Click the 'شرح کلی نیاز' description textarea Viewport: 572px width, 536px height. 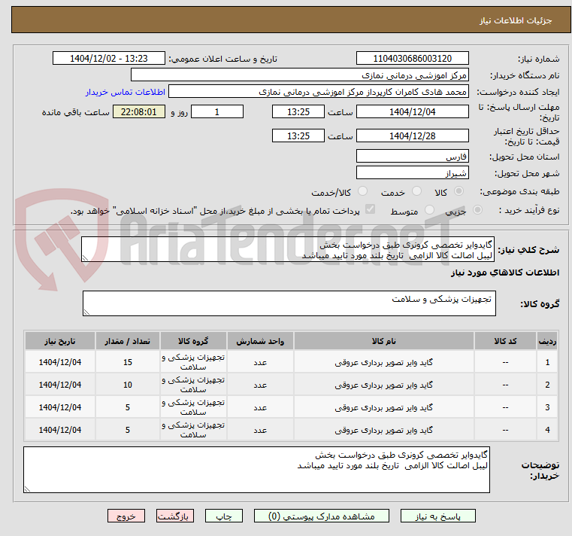point(288,249)
